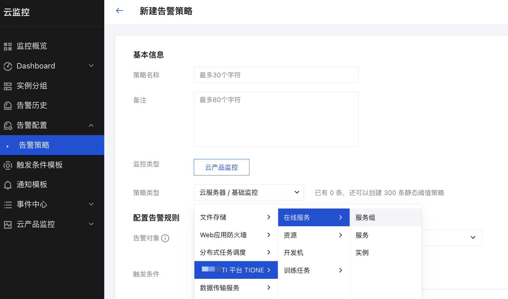Click the 告警历史 bell icon
This screenshot has height=299, width=508.
click(x=8, y=106)
